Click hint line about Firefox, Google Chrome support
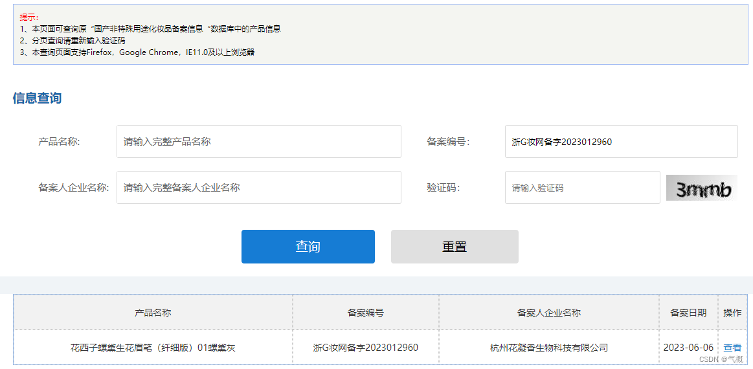 (137, 52)
